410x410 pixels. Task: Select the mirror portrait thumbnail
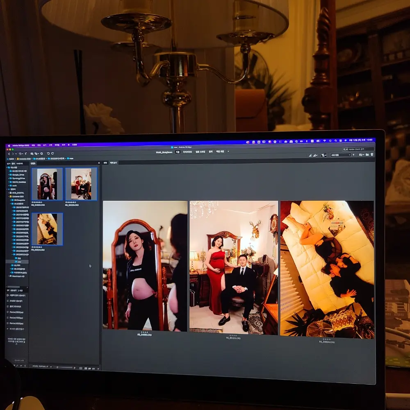tap(47, 184)
